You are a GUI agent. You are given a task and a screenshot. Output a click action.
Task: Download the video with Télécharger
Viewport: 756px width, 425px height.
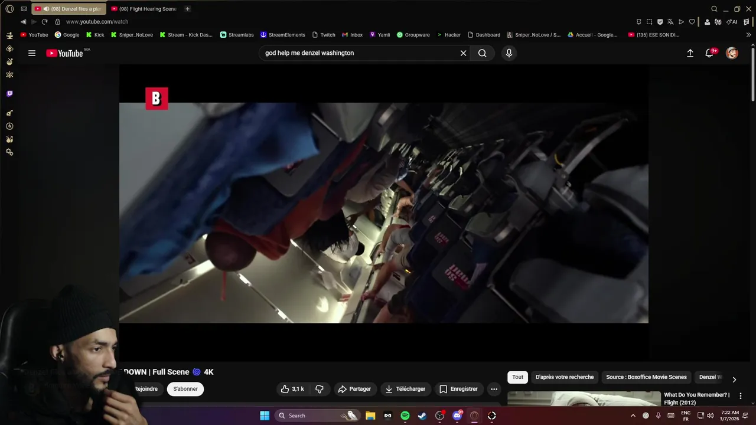click(405, 389)
